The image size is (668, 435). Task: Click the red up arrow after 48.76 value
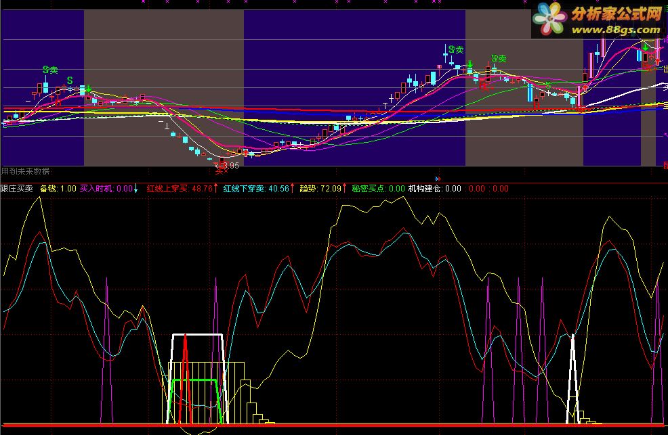click(215, 188)
